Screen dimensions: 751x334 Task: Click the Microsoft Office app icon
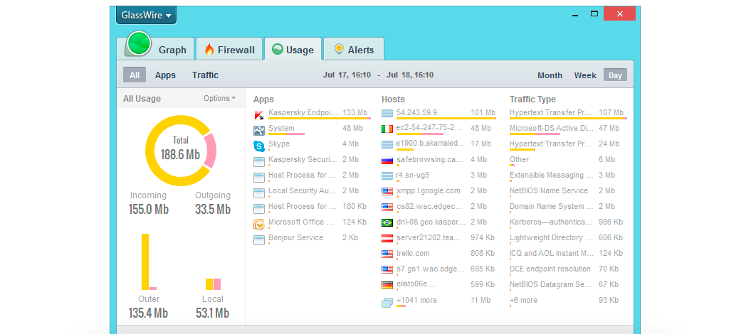(x=258, y=224)
